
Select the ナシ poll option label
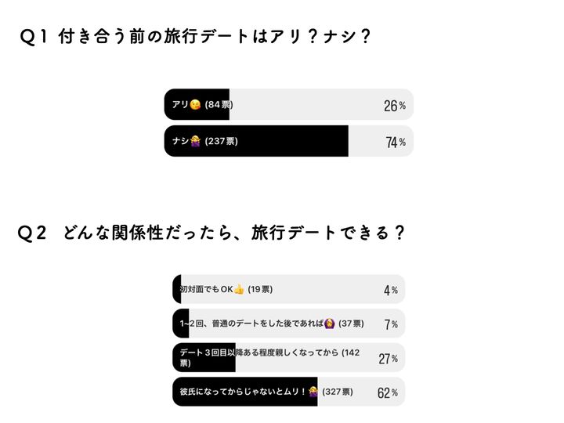click(x=180, y=142)
